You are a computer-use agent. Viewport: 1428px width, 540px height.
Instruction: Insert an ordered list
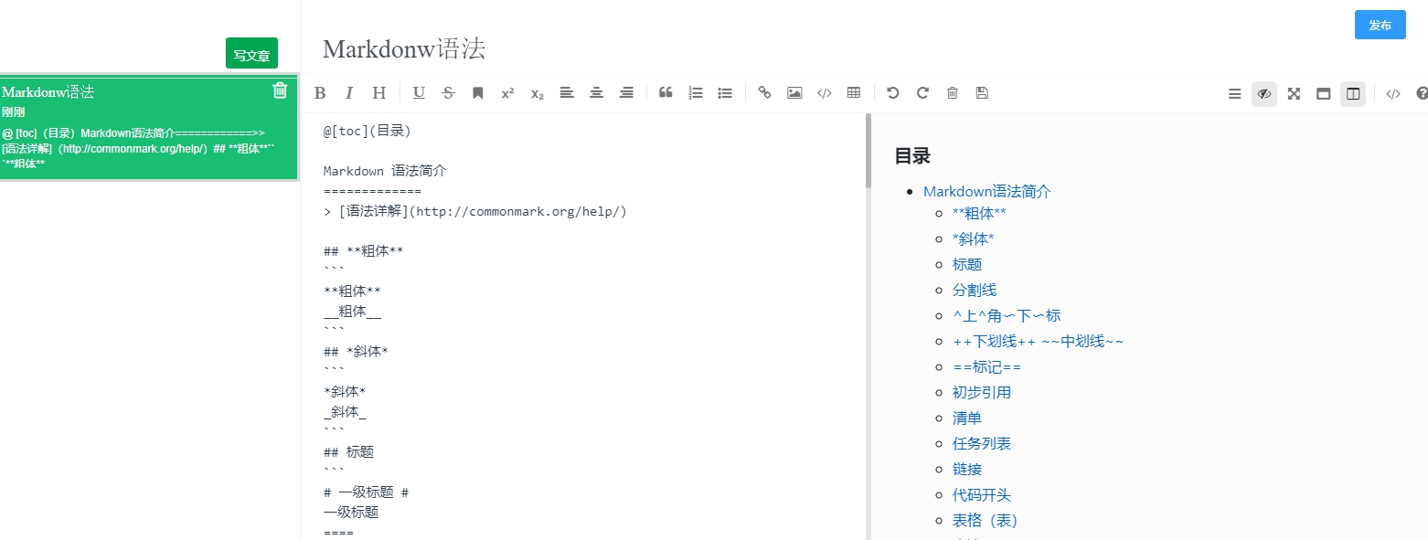tap(696, 92)
